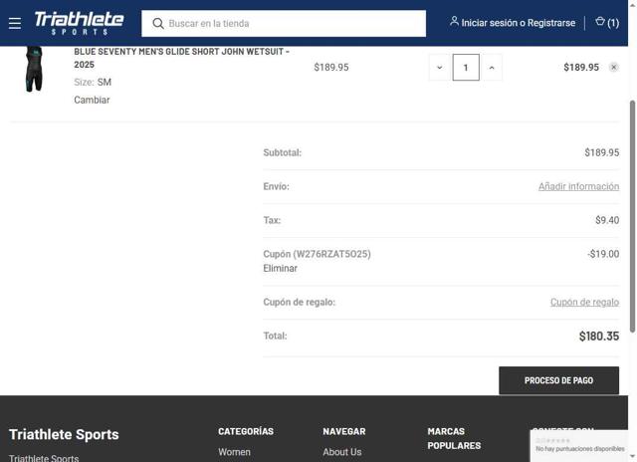Click 'Añadir información' for shipping
The image size is (637, 462).
(x=579, y=186)
